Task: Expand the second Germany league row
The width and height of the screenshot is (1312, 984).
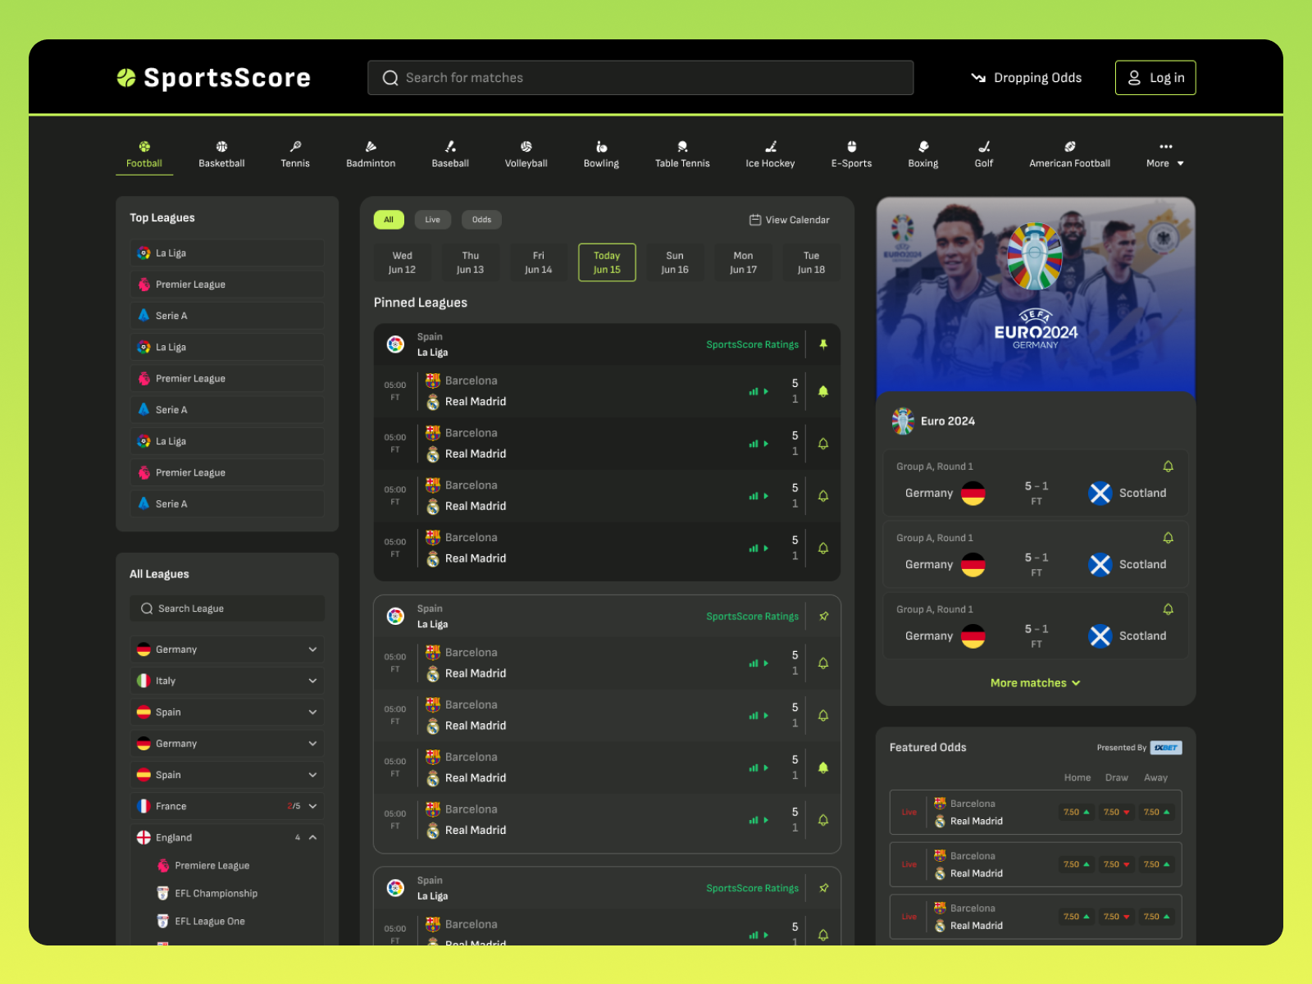Action: click(x=228, y=744)
